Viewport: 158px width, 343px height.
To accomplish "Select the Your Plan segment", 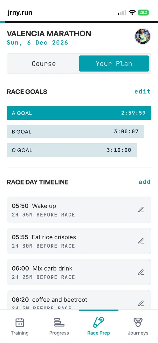I will (114, 64).
